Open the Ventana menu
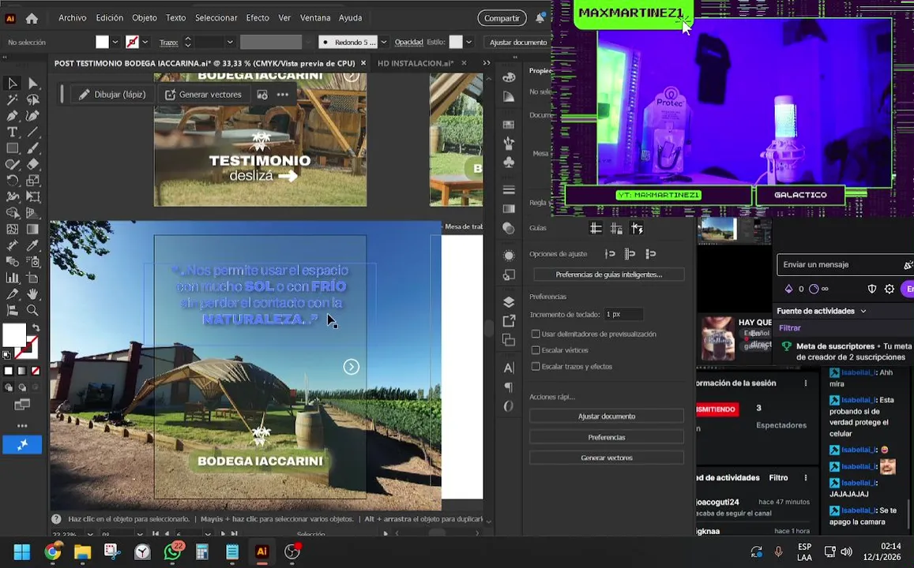Screen dimensions: 914x568 click(x=314, y=18)
